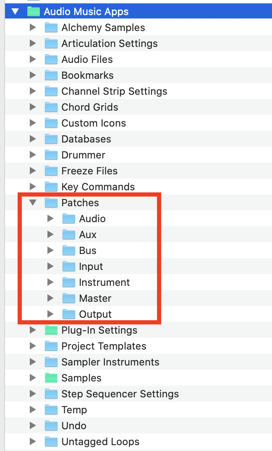Expand the Bus folder
The image size is (272, 451).
click(x=50, y=250)
